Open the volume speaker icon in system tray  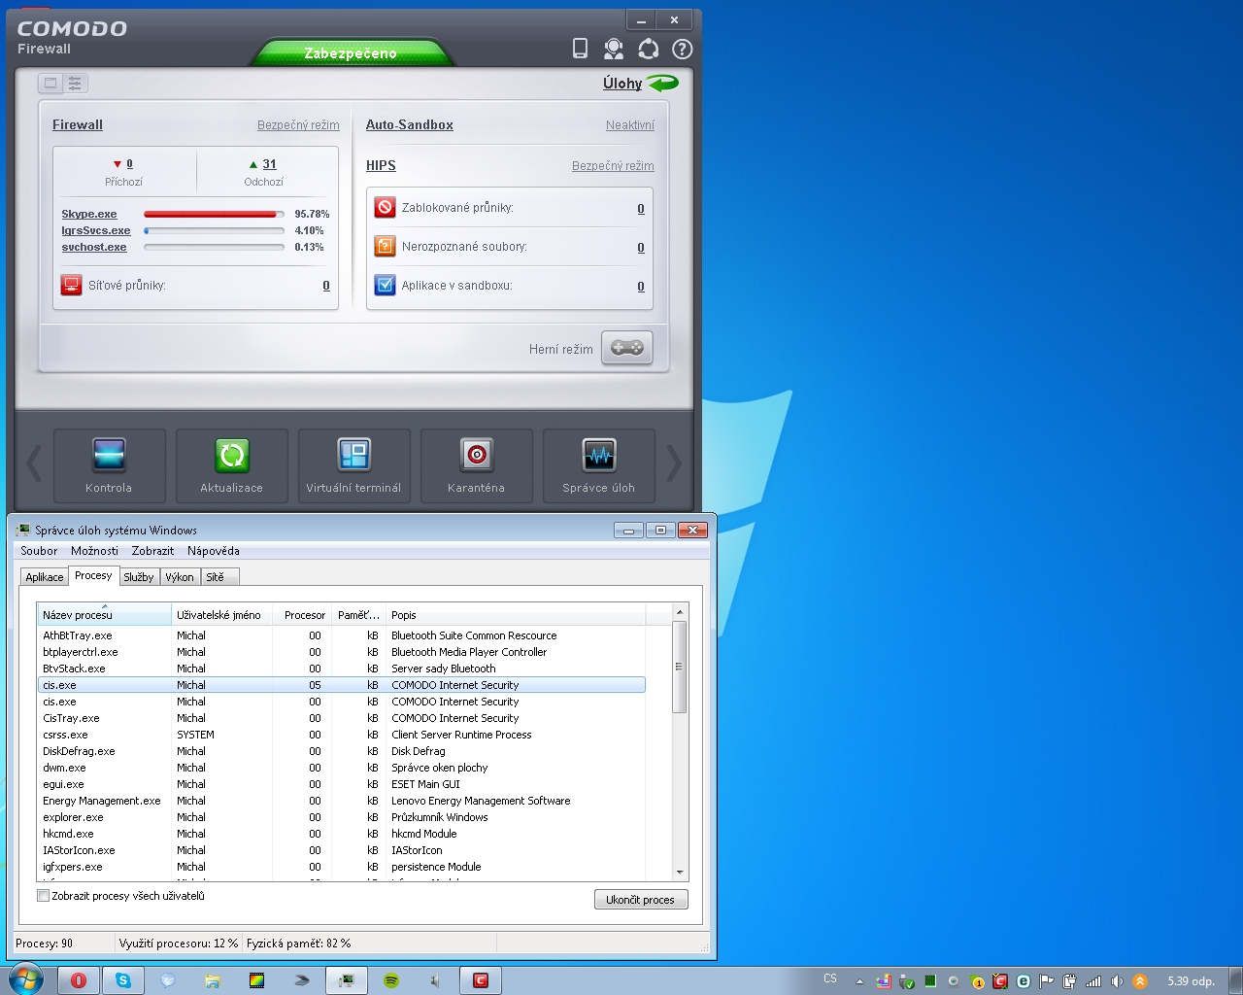(1117, 981)
